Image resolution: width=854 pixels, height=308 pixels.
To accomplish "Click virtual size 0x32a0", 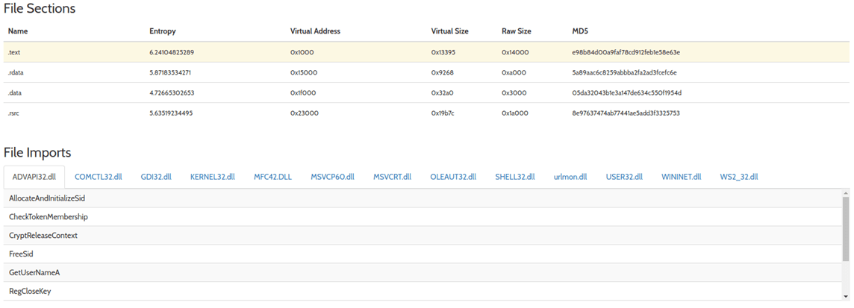I will [442, 93].
